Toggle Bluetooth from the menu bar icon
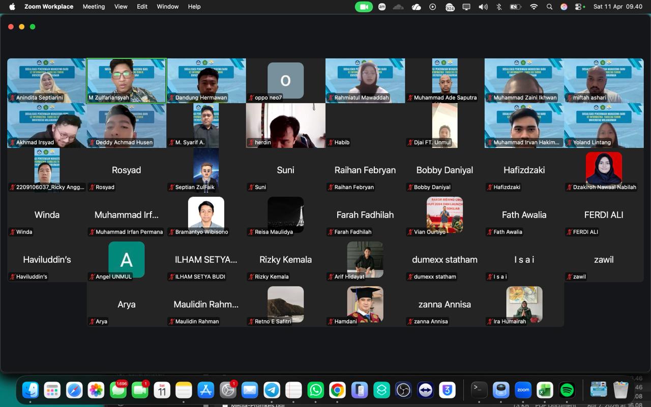This screenshot has height=407, width=651. coord(499,7)
